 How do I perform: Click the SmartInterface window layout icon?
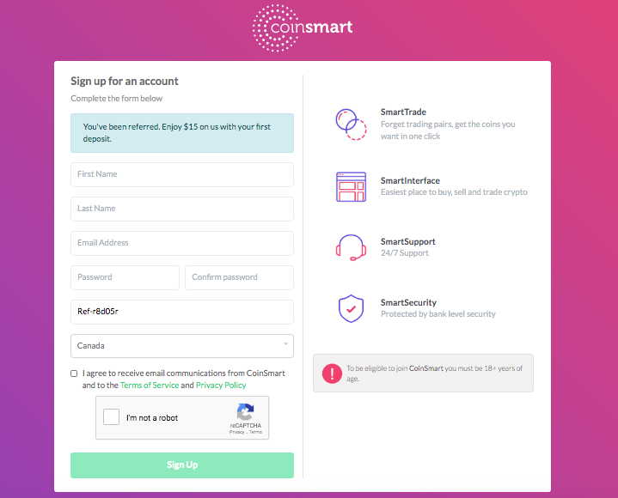[x=351, y=186]
